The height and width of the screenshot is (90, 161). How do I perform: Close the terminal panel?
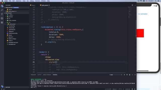(135, 75)
